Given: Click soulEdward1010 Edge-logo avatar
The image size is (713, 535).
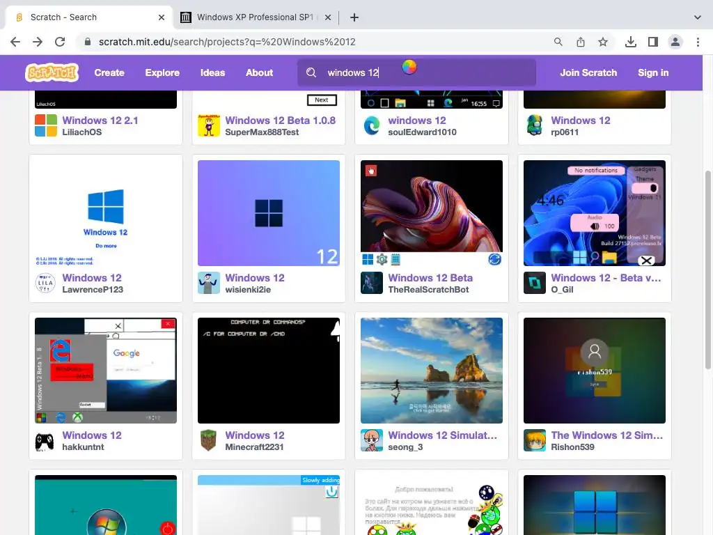Looking at the screenshot, I should click(372, 125).
